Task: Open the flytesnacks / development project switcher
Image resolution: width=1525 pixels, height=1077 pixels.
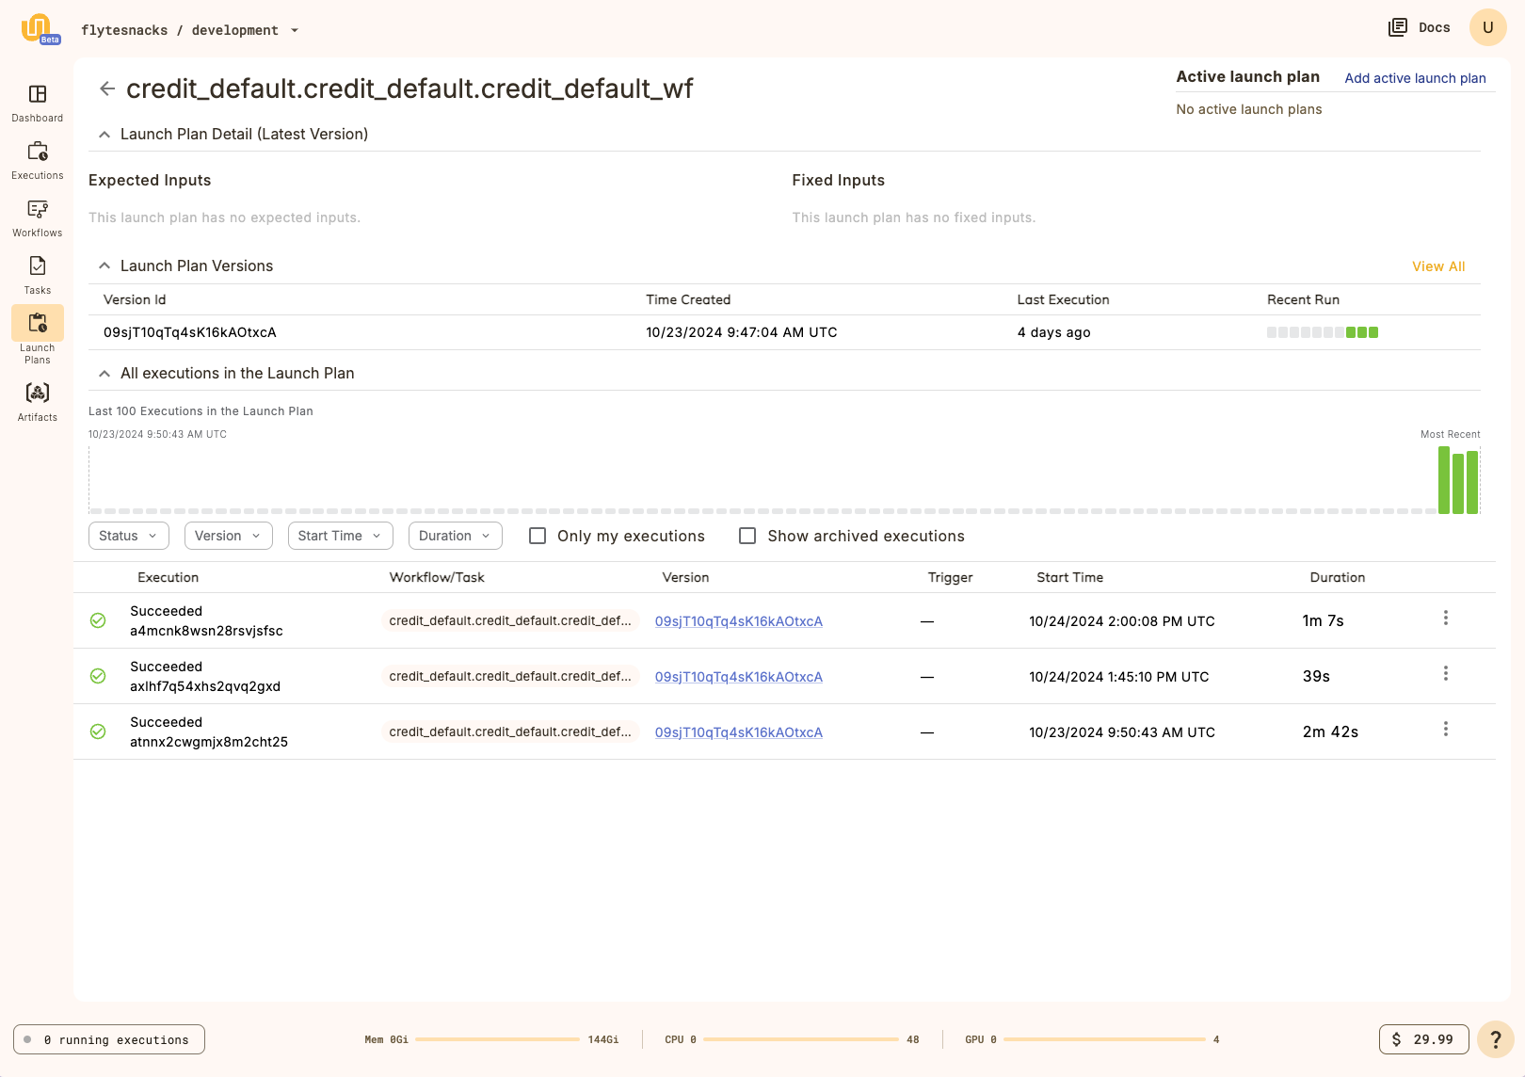Action: (190, 30)
